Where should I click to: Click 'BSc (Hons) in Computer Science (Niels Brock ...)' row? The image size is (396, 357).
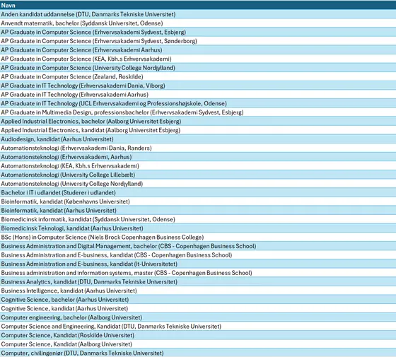coord(198,237)
